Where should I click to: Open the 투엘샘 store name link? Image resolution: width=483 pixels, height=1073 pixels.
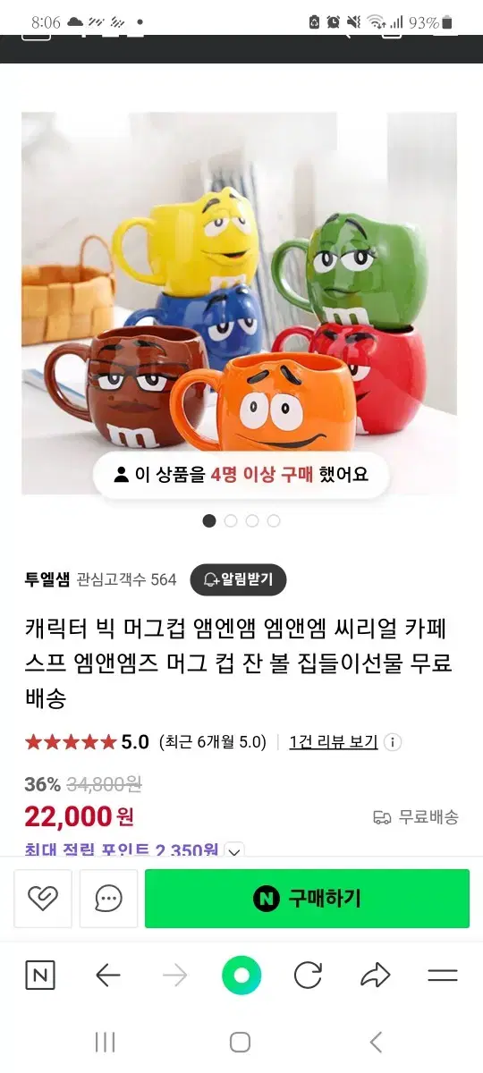47,579
